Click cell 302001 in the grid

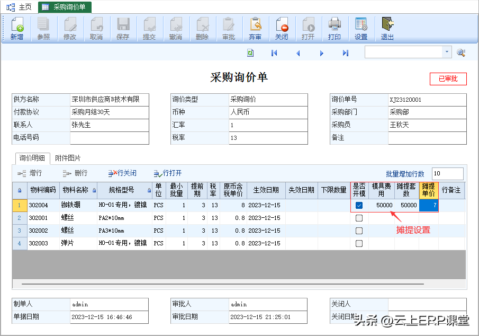click(x=43, y=218)
